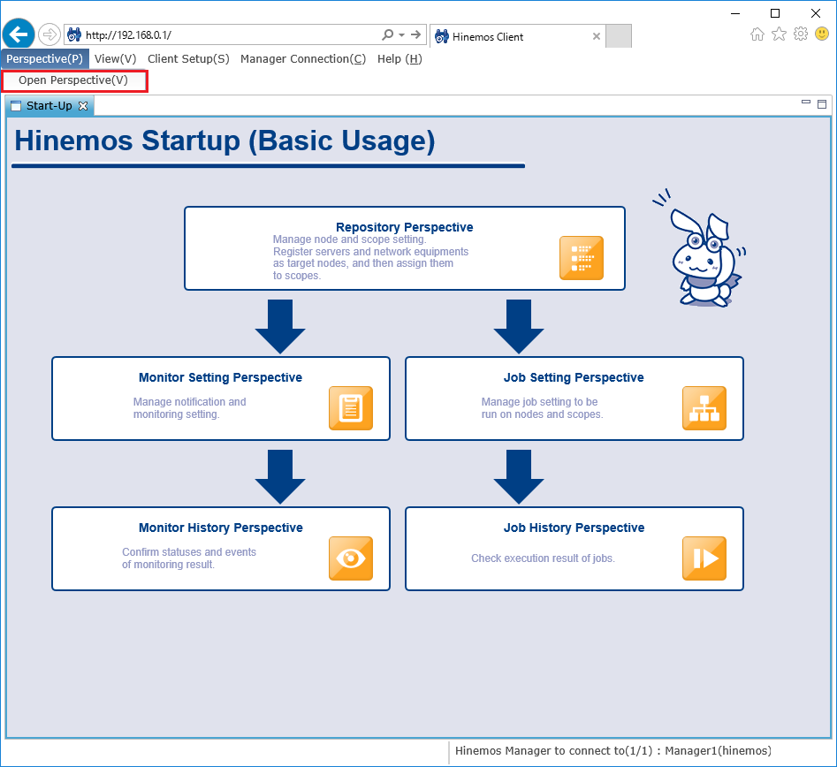This screenshot has width=837, height=767.
Task: Open the Monitor Setting Perspective link
Action: point(220,377)
